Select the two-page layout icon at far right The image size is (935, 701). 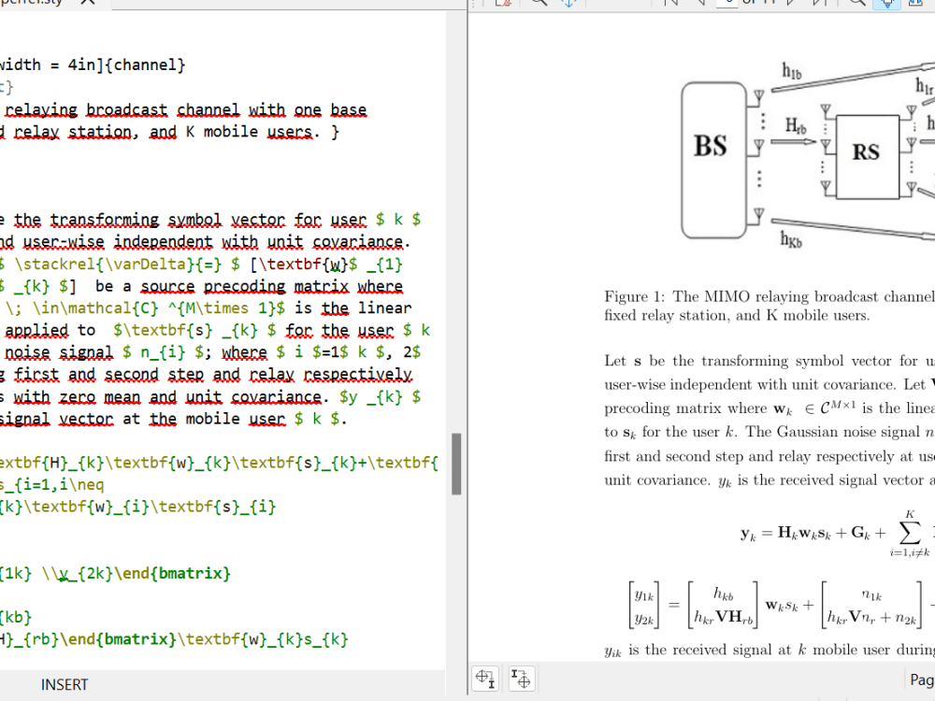(x=916, y=5)
